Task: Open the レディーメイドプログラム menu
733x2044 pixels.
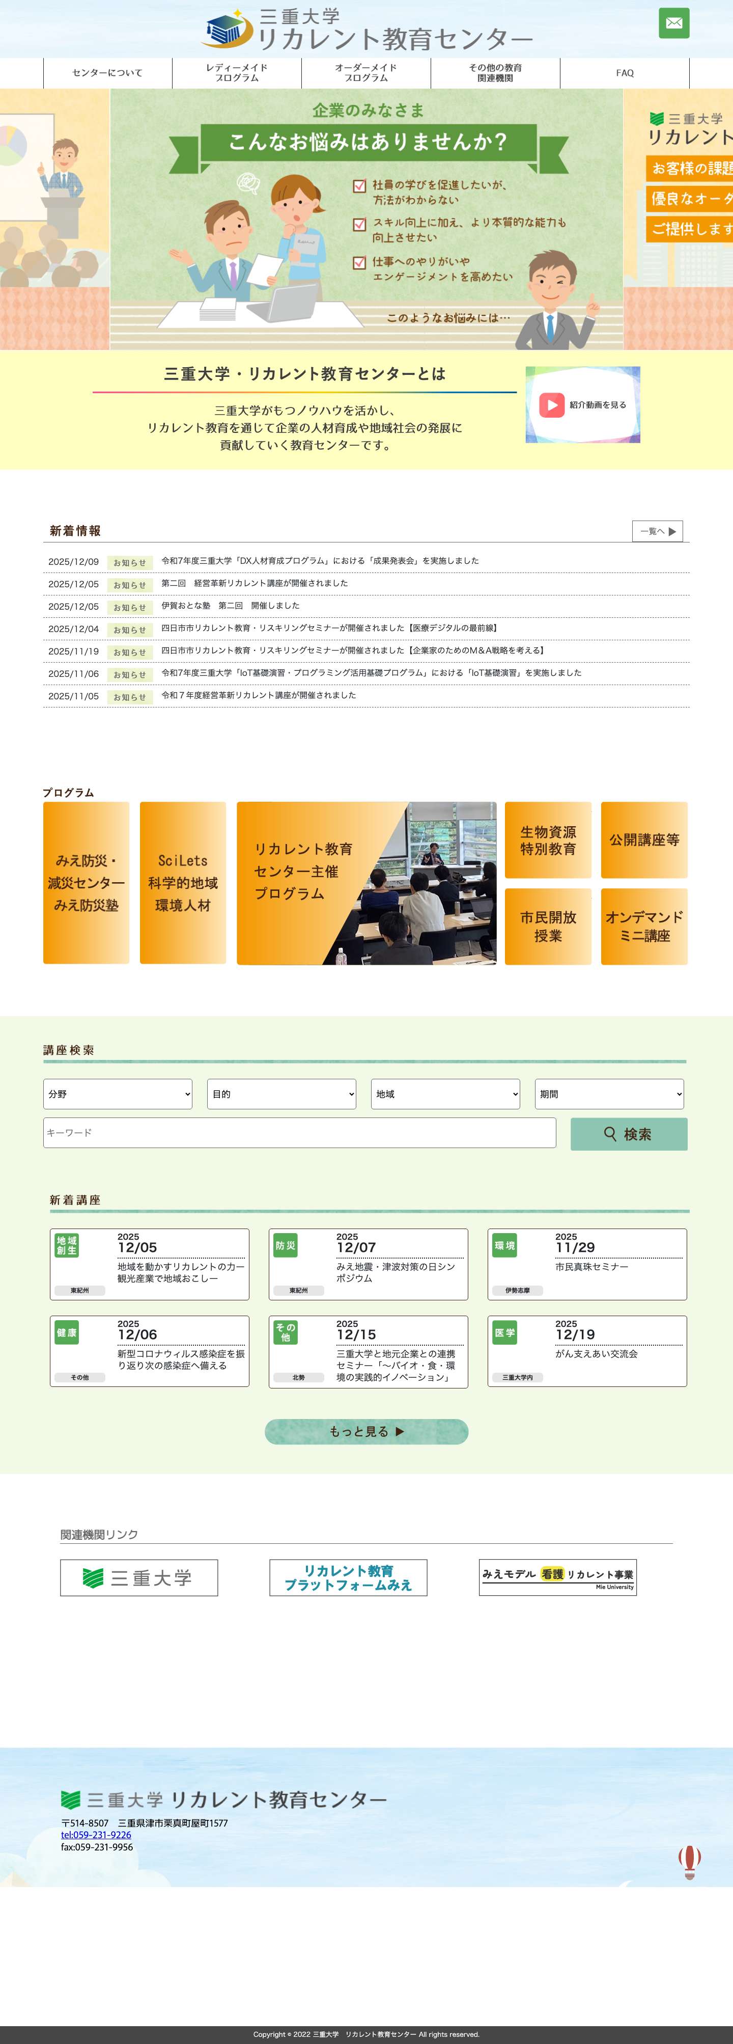Action: click(237, 73)
